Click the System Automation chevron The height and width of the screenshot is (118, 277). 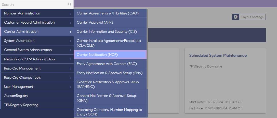pos(71,41)
